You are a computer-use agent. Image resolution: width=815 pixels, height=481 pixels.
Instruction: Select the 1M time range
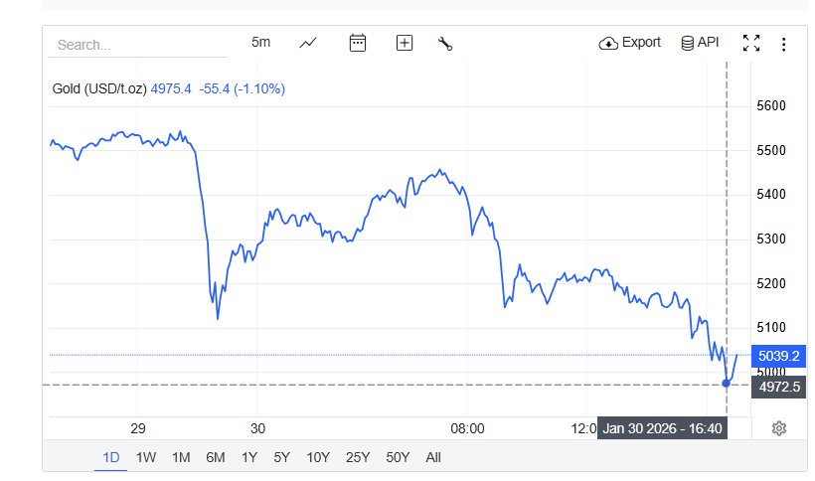181,457
